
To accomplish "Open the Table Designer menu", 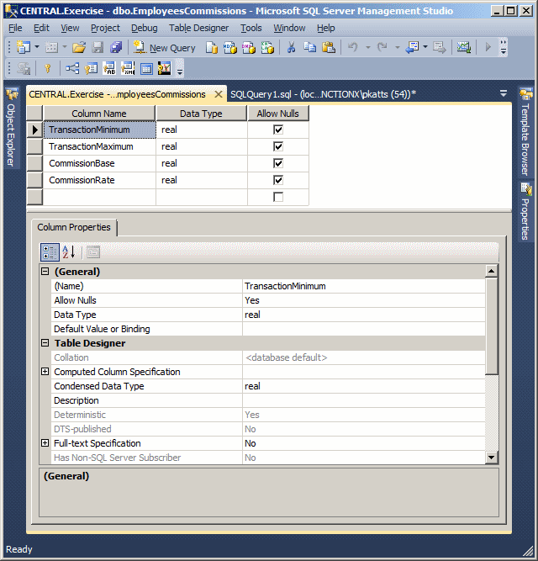I will click(x=198, y=28).
